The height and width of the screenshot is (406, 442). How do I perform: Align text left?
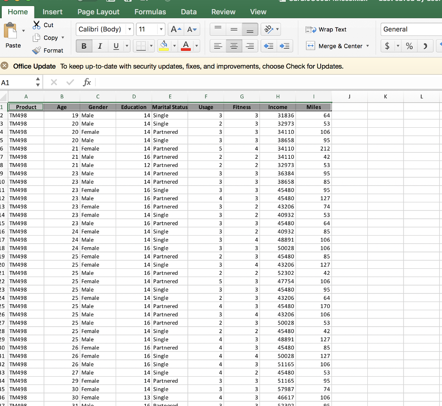click(x=218, y=46)
